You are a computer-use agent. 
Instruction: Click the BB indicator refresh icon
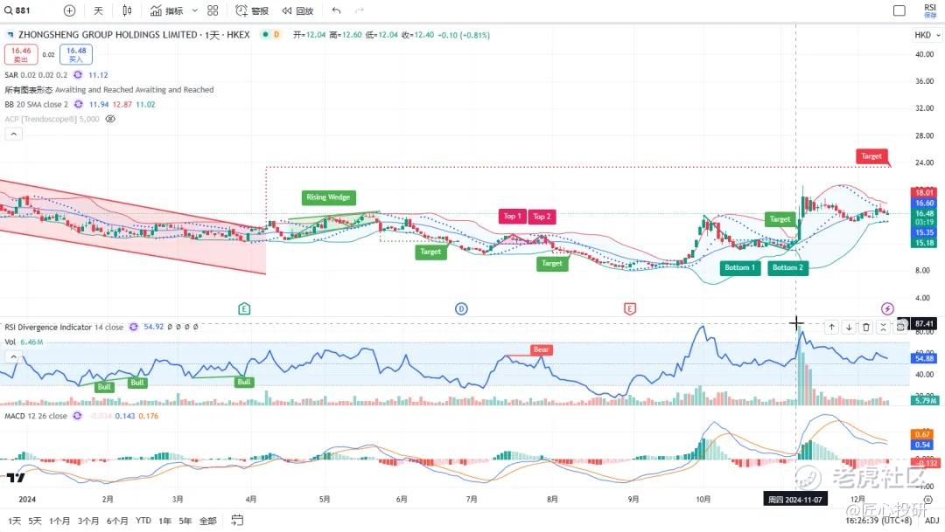pyautogui.click(x=79, y=104)
